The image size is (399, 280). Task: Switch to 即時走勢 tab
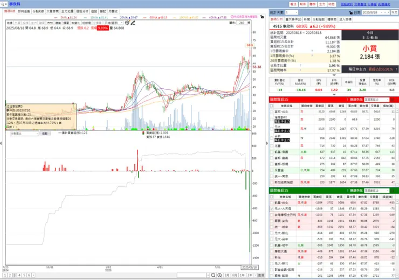[x=24, y=11]
